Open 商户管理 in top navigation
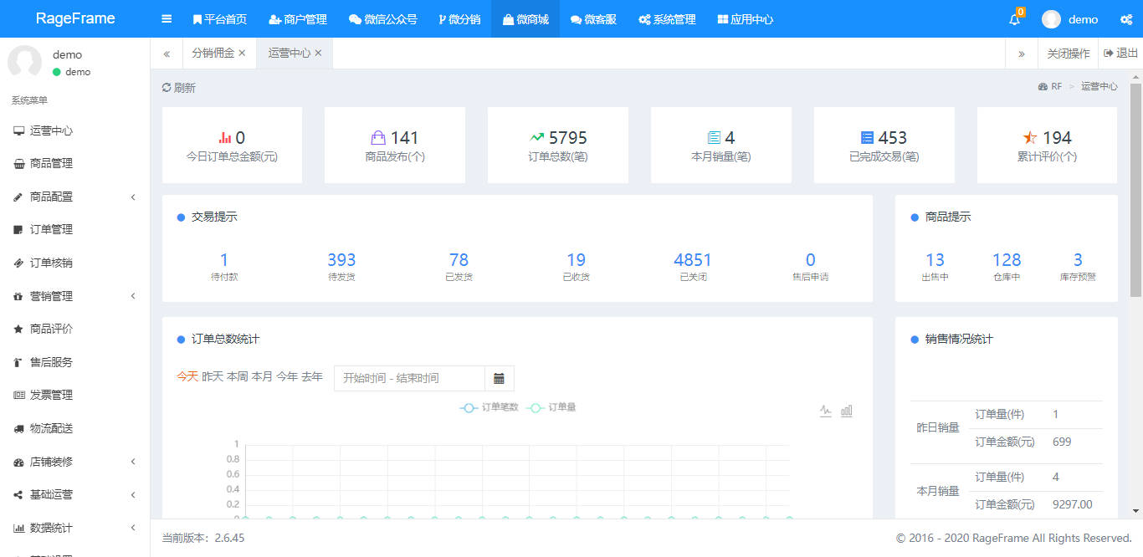Screen dimensions: 1143x557 pyautogui.click(x=298, y=19)
